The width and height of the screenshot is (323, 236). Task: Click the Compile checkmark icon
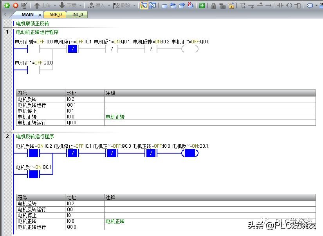(x=24, y=5)
